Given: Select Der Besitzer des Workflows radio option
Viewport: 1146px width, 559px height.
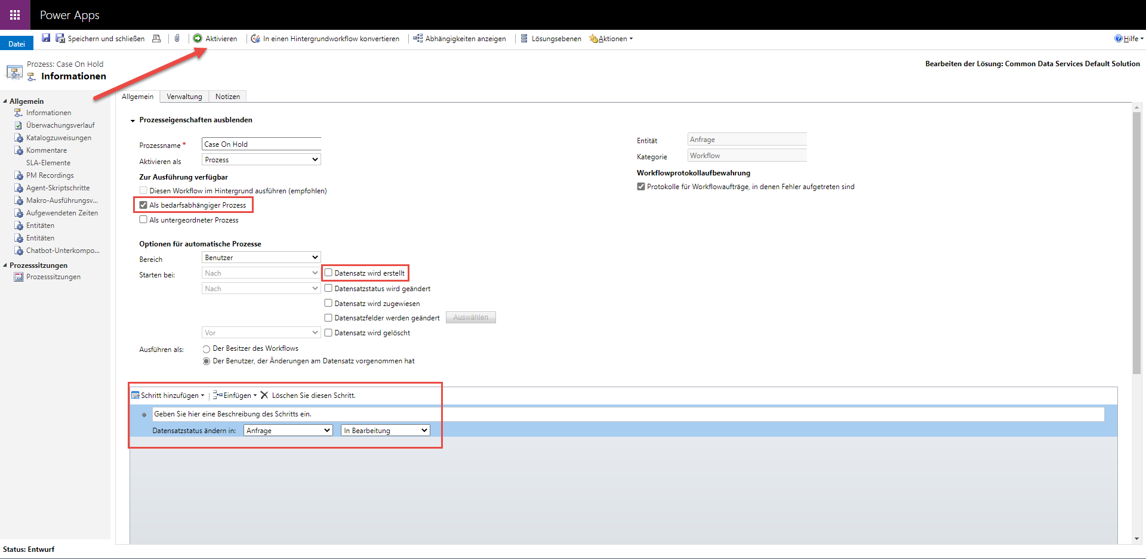Looking at the screenshot, I should coord(207,349).
